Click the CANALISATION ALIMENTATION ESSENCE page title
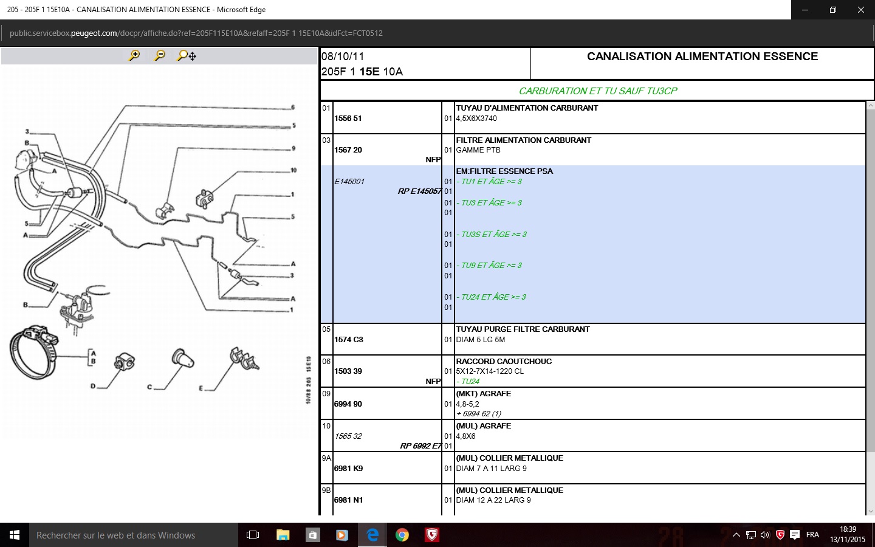Screen dimensions: 875x547 point(702,57)
